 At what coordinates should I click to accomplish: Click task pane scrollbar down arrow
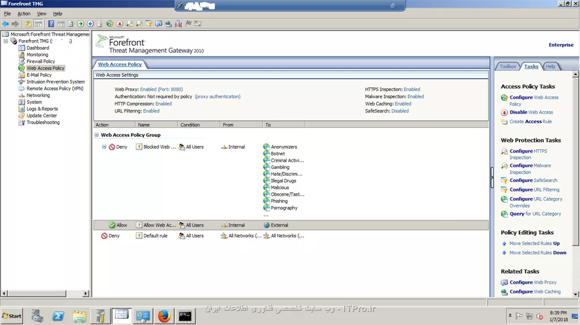pyautogui.click(x=575, y=294)
